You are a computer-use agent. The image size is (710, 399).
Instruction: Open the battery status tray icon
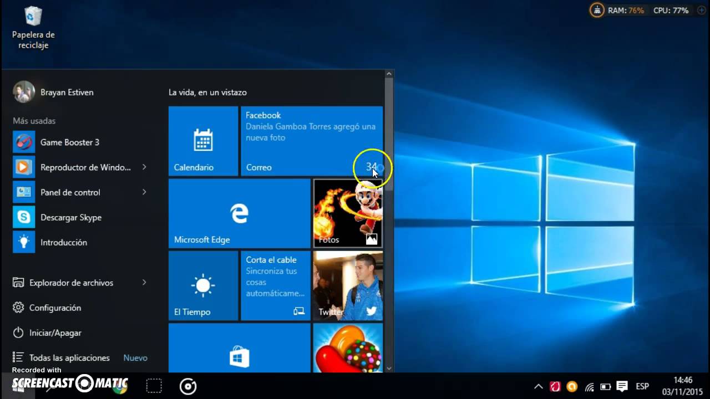(x=606, y=386)
